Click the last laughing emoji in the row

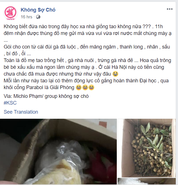(91, 87)
